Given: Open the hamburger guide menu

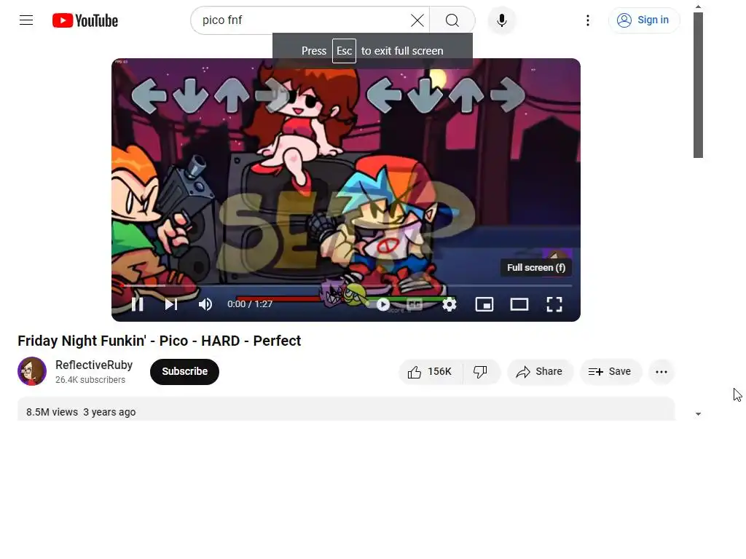Looking at the screenshot, I should [26, 20].
